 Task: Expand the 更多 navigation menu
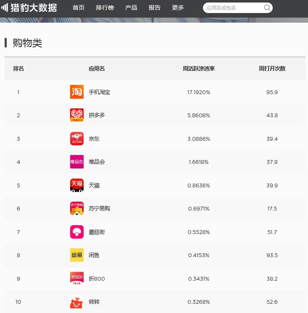click(x=178, y=8)
